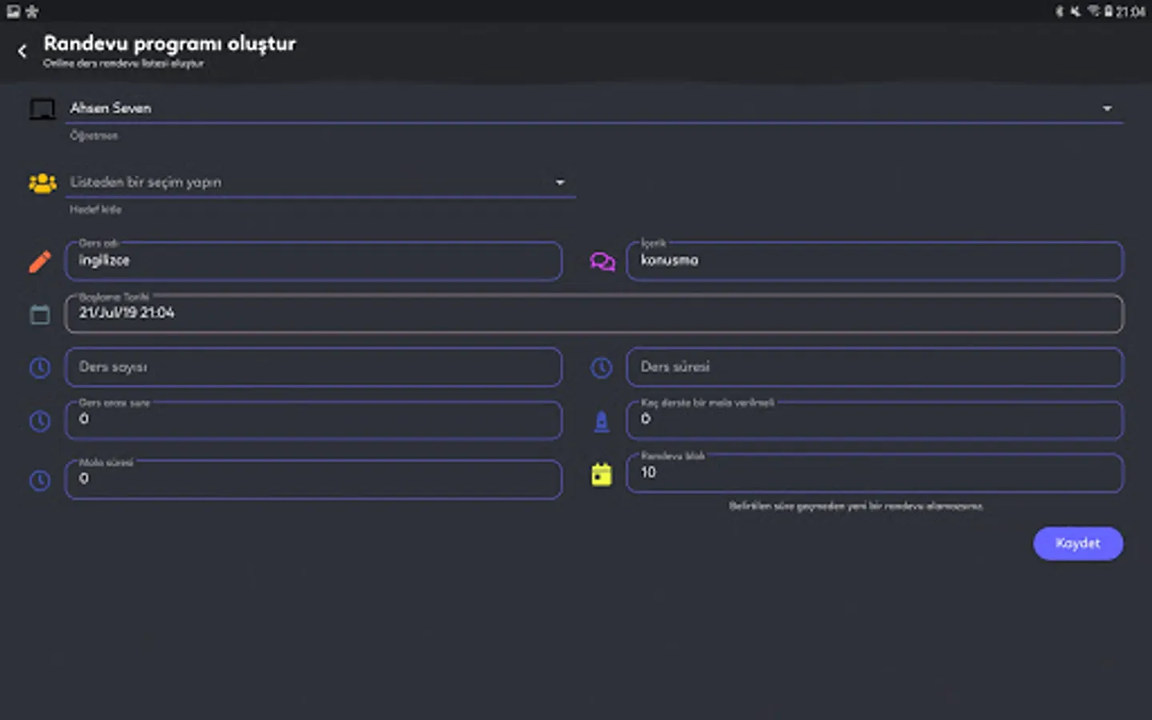
Task: Click the laptop icon beside Ahsen Seven
Action: pyautogui.click(x=42, y=109)
